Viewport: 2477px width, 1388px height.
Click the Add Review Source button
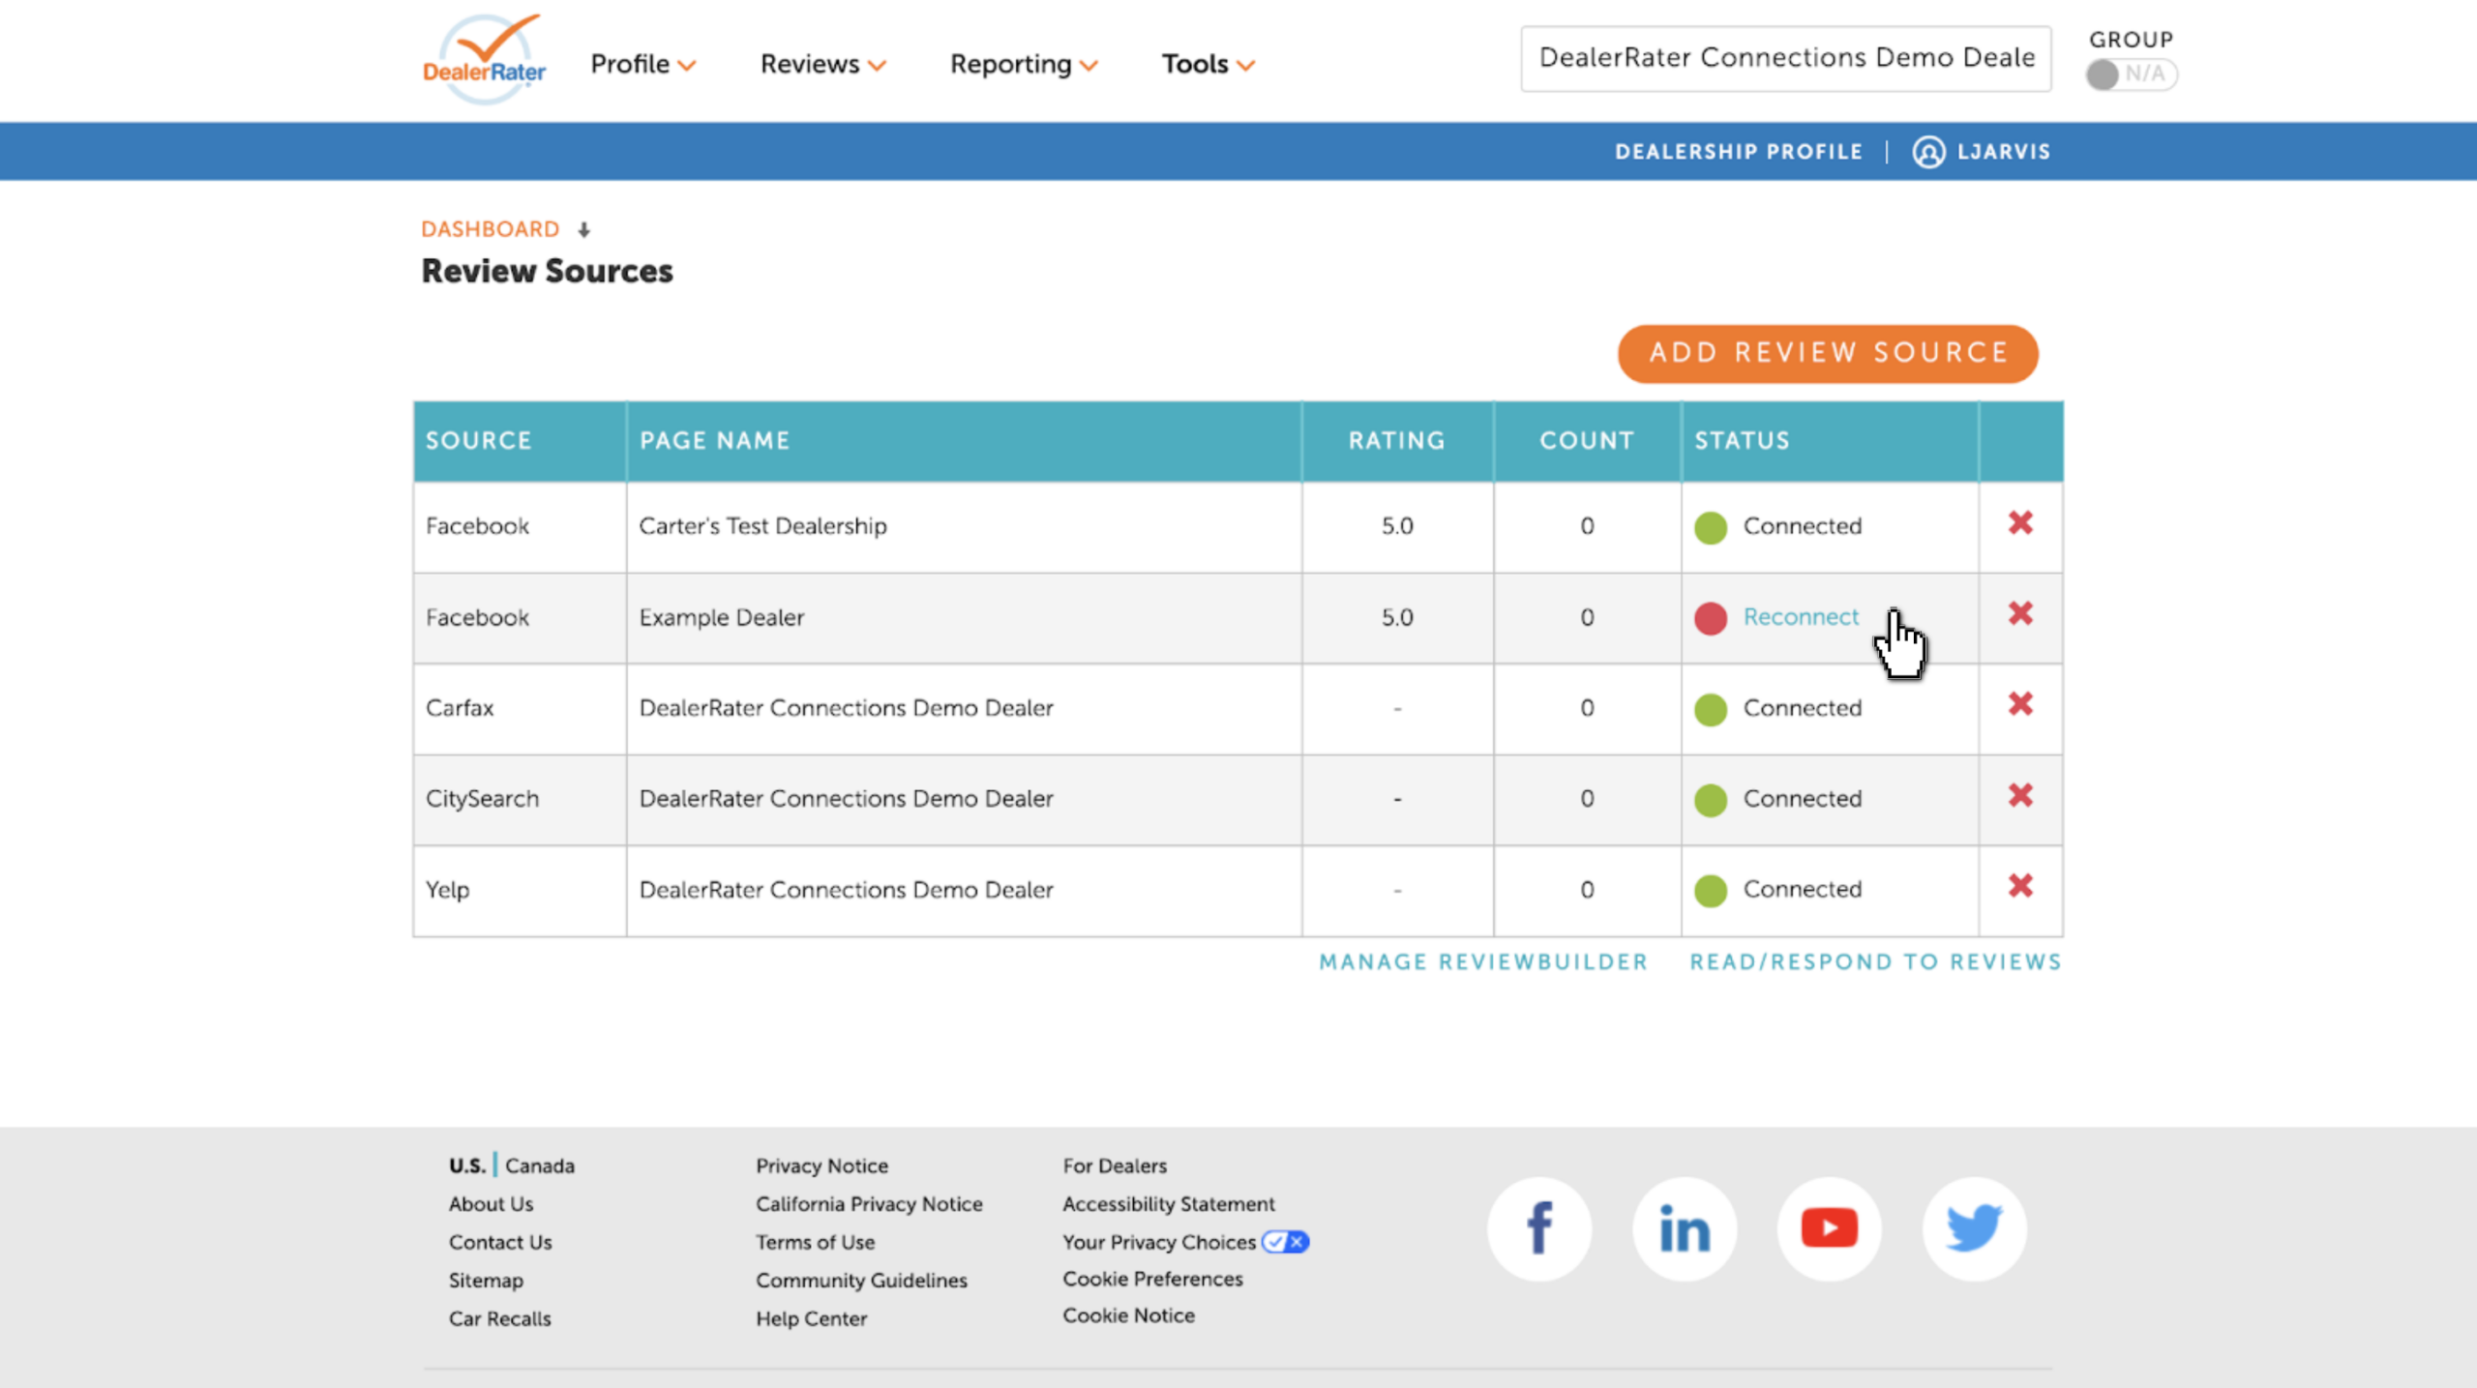pos(1828,353)
